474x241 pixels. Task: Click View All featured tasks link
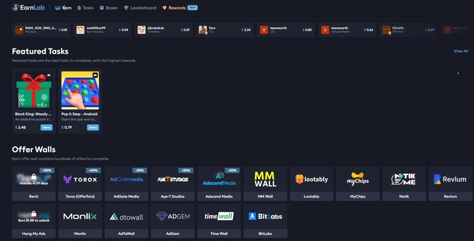461,51
